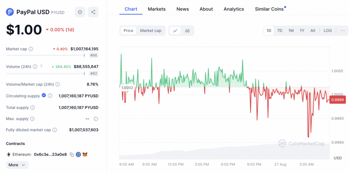
Task: Select the 1Y time range
Action: click(302, 31)
